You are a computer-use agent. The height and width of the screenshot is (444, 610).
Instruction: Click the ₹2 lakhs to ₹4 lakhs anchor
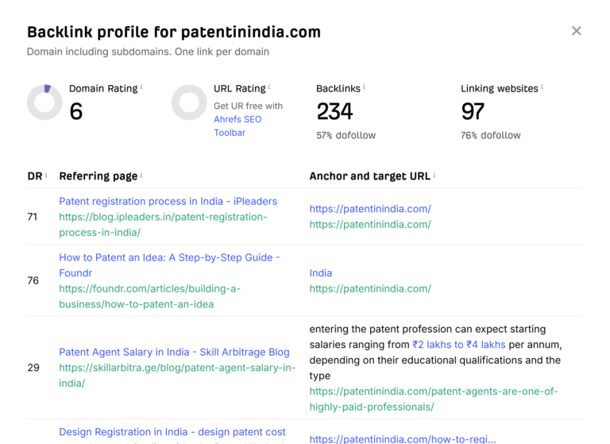pyautogui.click(x=459, y=345)
